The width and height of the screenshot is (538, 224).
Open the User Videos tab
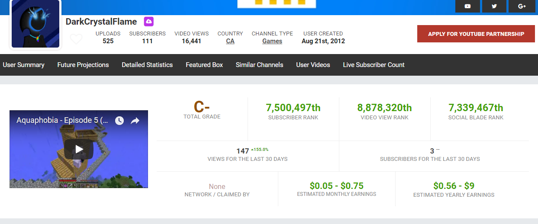point(313,65)
